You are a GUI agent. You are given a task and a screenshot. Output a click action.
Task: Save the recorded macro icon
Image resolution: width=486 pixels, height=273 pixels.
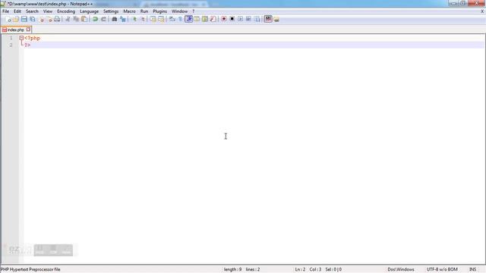257,19
